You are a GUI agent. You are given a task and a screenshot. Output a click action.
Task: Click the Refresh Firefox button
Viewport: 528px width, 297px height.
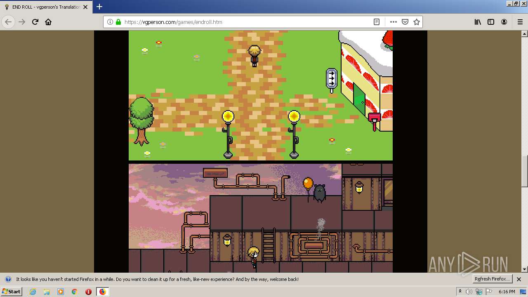[492, 279]
